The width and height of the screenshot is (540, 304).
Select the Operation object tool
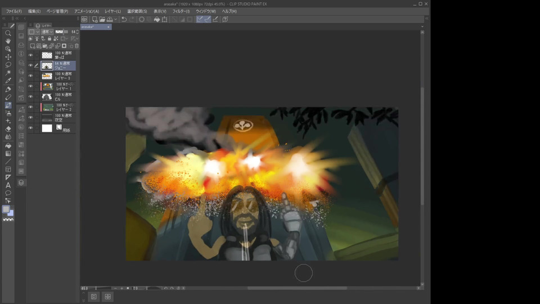[x=8, y=49]
